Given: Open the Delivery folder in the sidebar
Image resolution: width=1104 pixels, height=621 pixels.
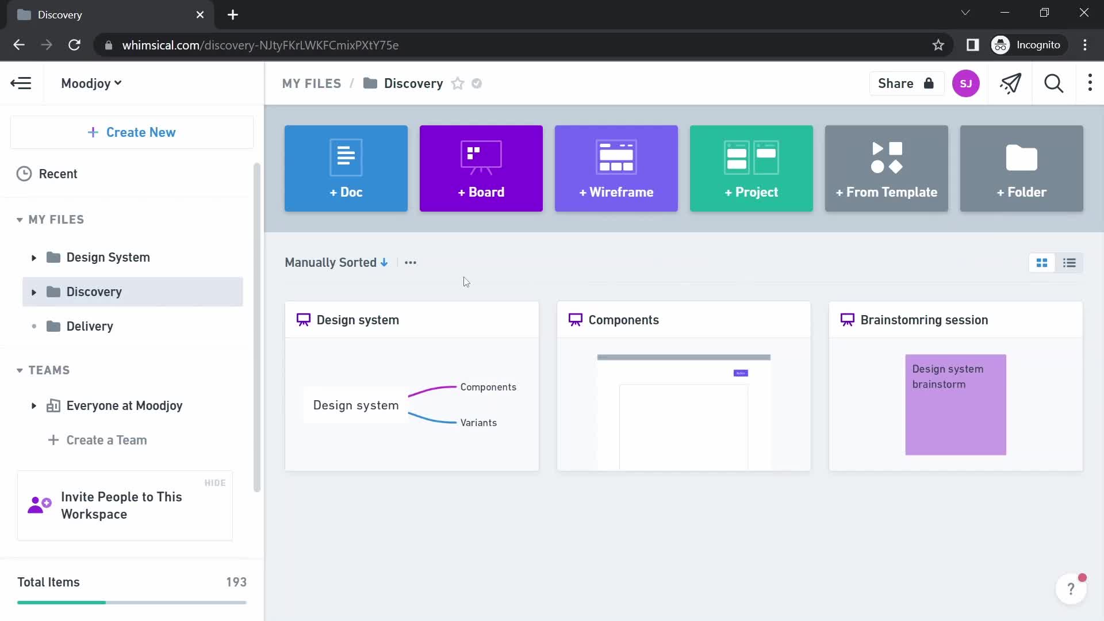Looking at the screenshot, I should pos(90,327).
